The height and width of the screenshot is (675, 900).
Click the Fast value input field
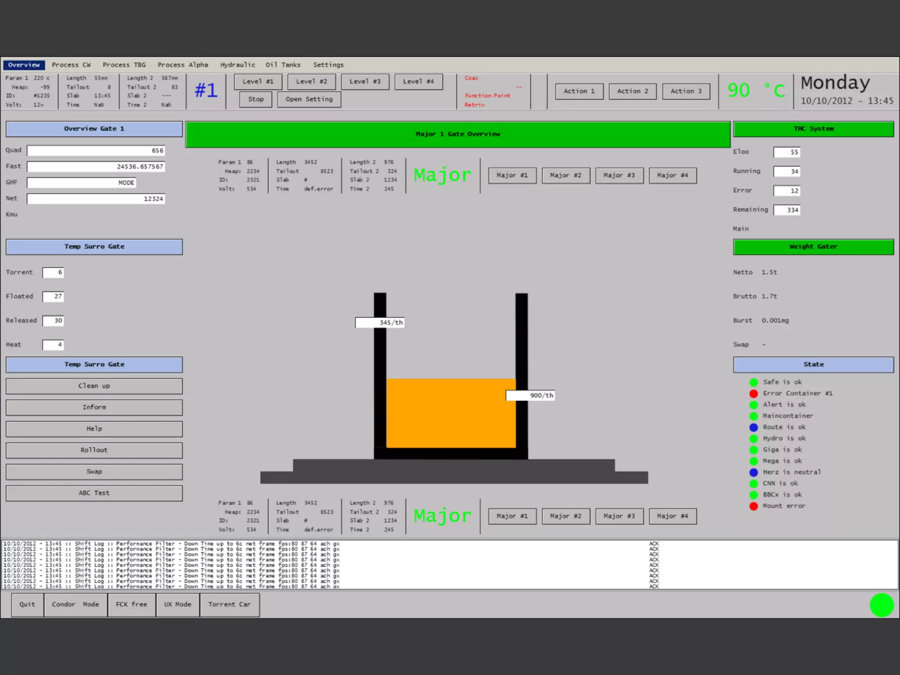96,167
